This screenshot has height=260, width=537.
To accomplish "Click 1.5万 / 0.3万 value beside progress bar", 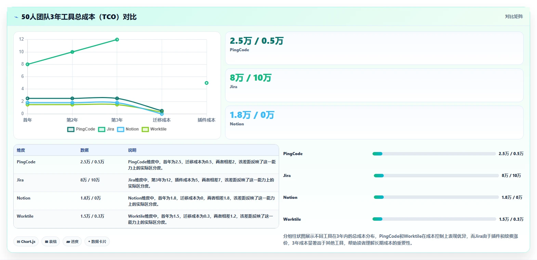I will click(x=511, y=219).
